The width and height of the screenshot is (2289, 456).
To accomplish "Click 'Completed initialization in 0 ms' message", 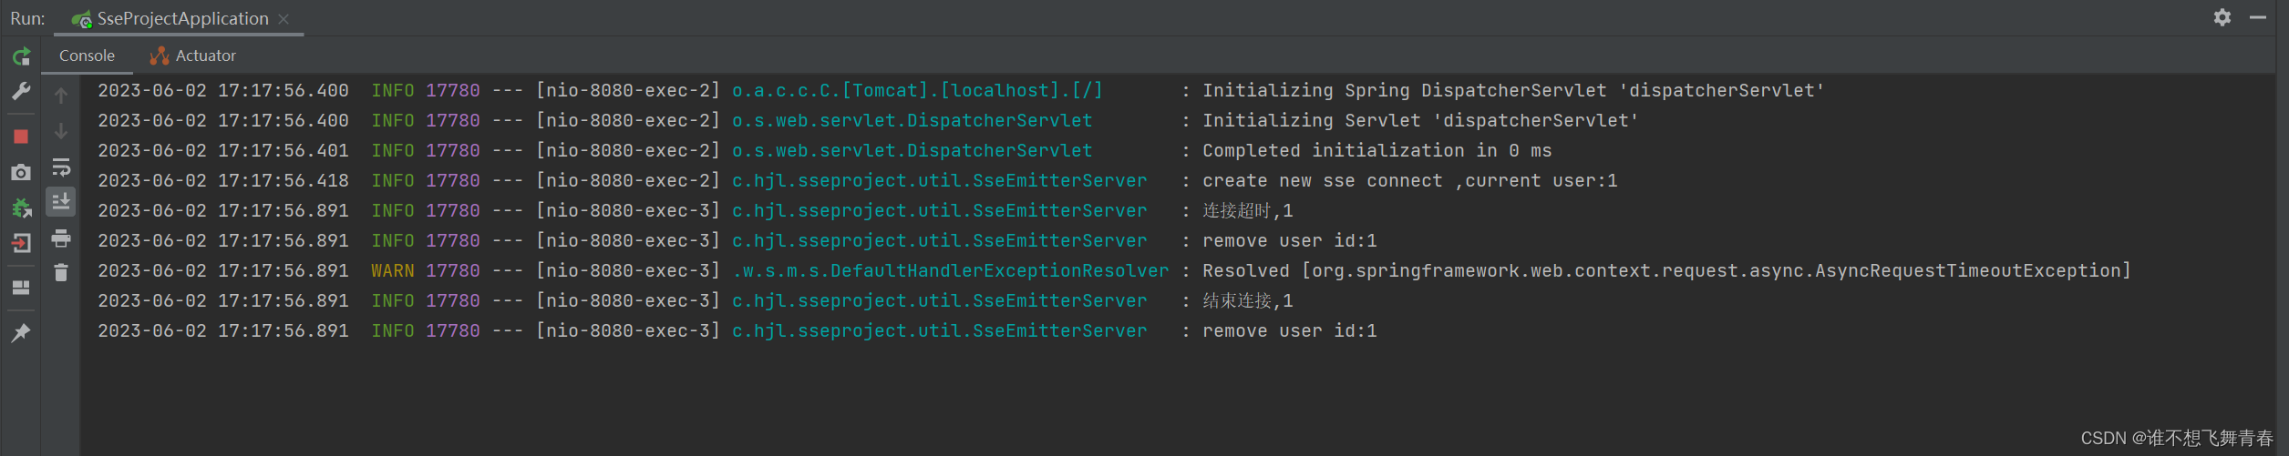I will pos(1377,150).
